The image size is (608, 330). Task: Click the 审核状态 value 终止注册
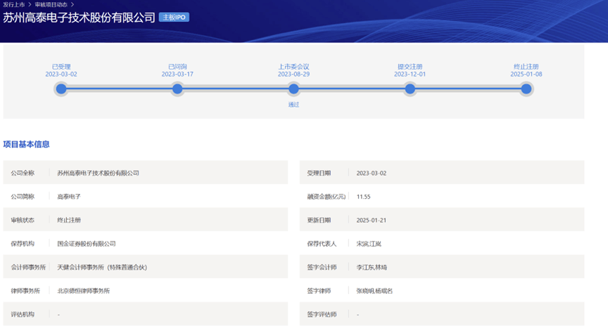[x=69, y=220]
